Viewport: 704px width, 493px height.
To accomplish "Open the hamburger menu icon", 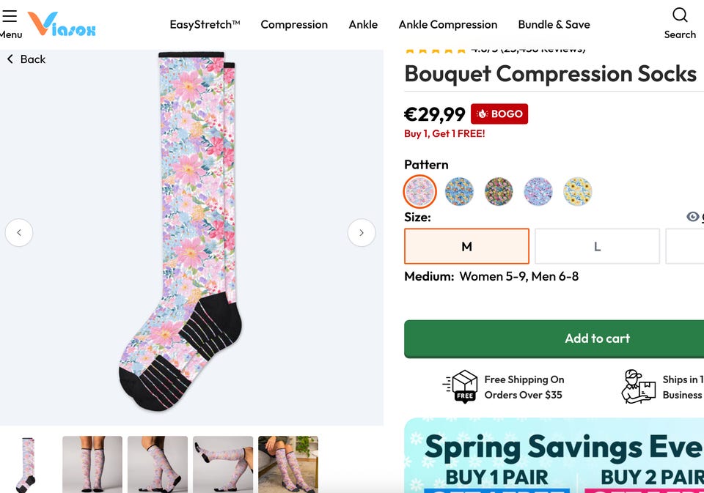I will coord(10,17).
